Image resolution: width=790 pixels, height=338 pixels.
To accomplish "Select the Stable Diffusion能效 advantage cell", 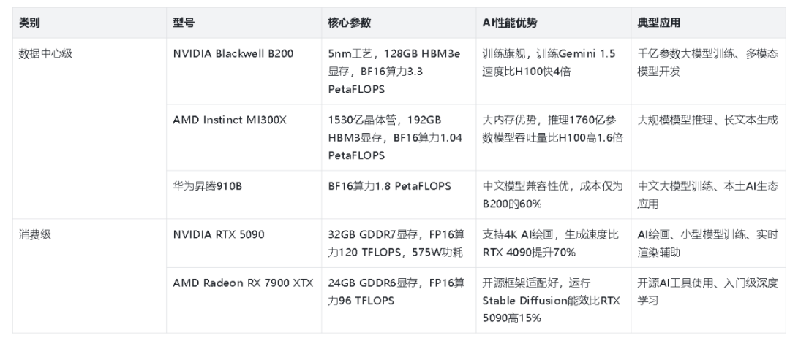I will click(553, 300).
